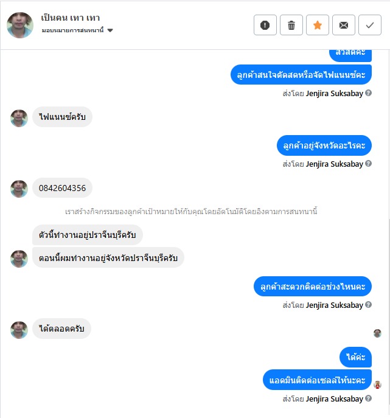This screenshot has width=390, height=418.
Task: Click avatar beside ได้ตลอดครับ message
Action: [x=19, y=330]
